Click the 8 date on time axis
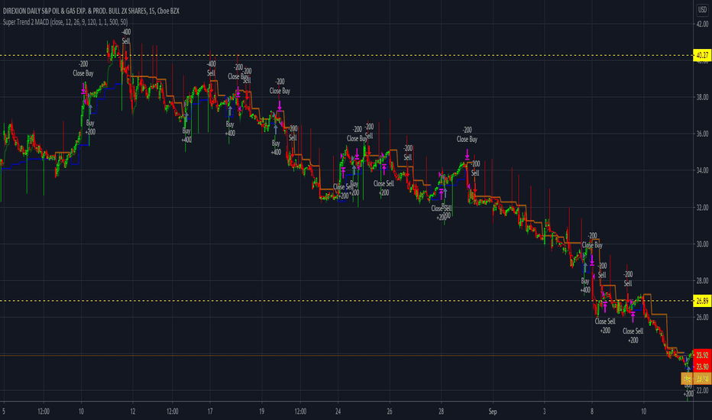The height and width of the screenshot is (420, 712). click(x=591, y=412)
